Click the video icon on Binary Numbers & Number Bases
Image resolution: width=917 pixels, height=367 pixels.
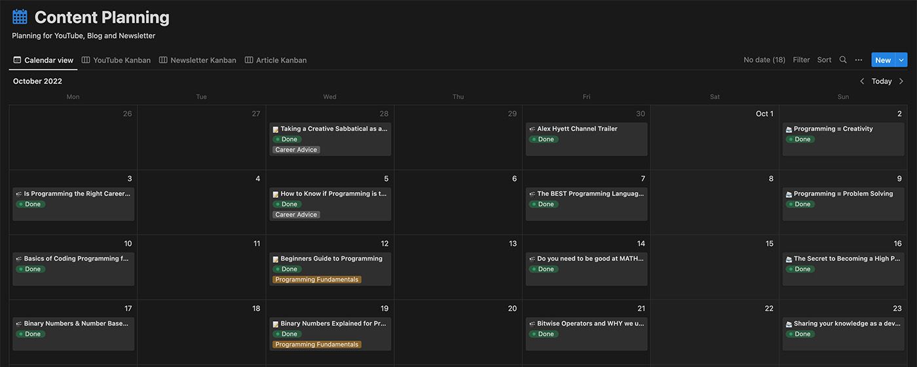click(x=19, y=324)
